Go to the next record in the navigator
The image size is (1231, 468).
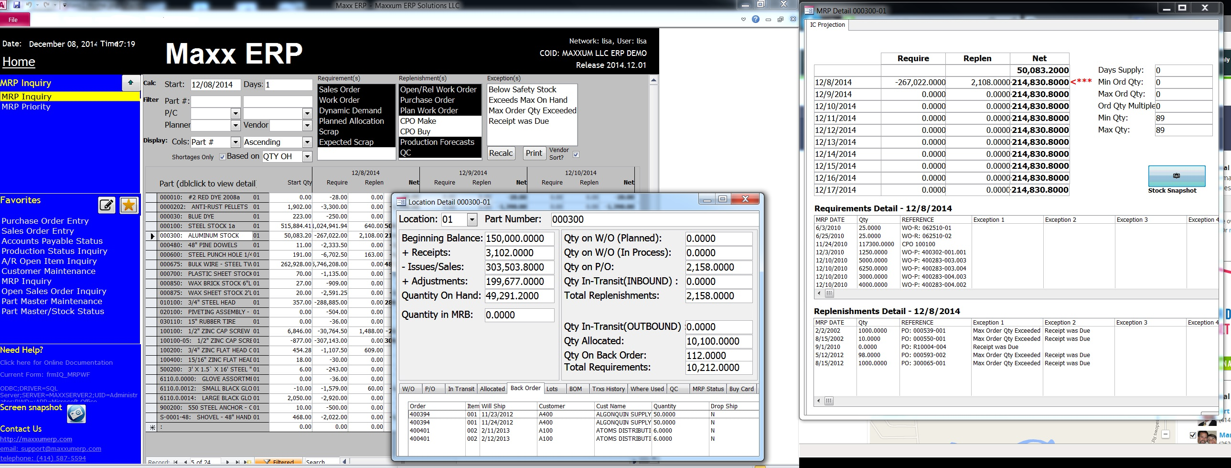(x=227, y=462)
